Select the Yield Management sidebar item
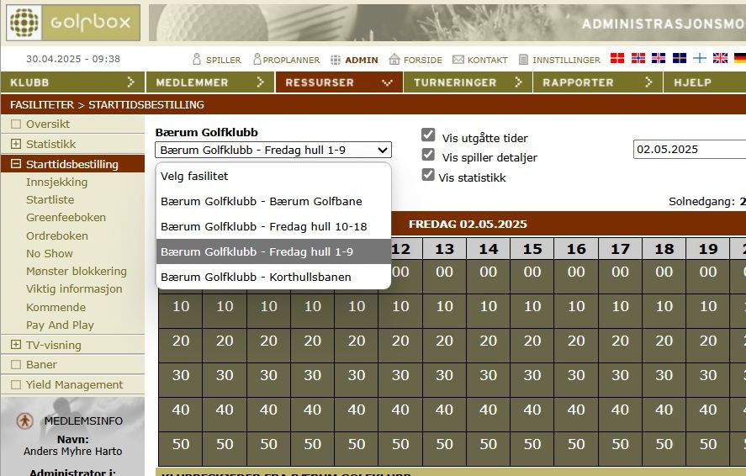Screen dimensions: 746x476 pyautogui.click(x=73, y=384)
